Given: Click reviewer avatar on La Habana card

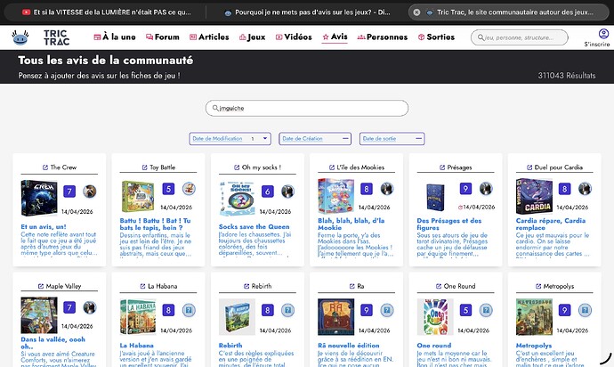Looking at the screenshot, I should coord(189,309).
